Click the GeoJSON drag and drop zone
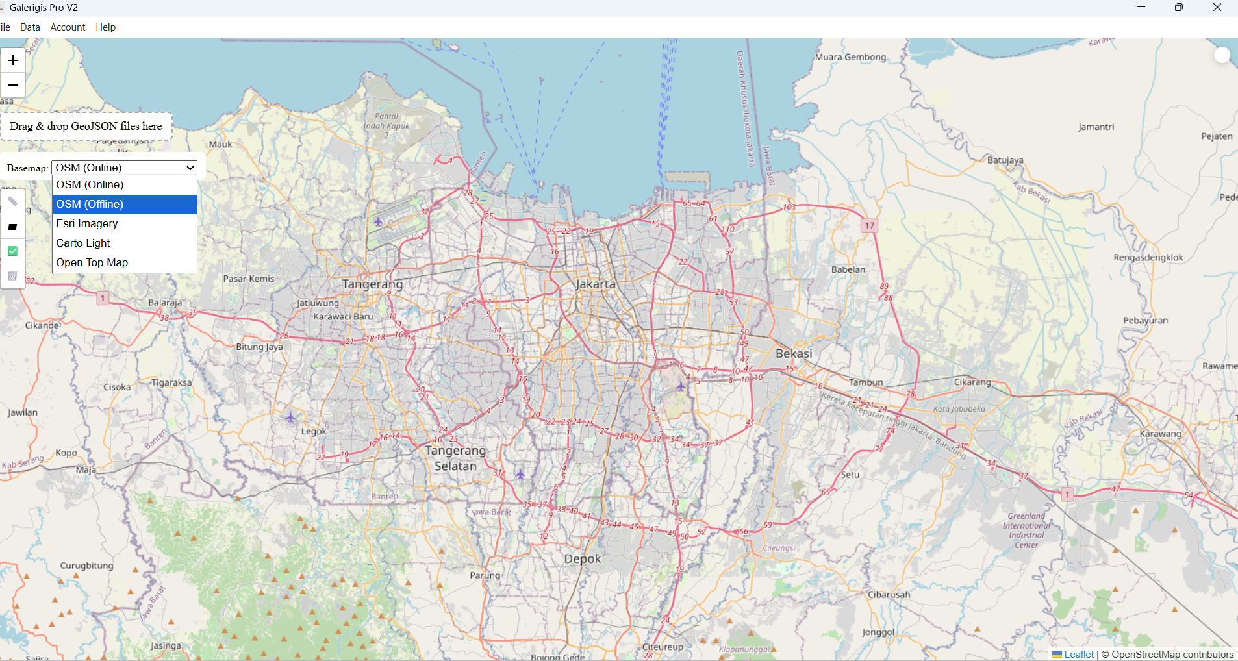The width and height of the screenshot is (1238, 661). (x=86, y=125)
